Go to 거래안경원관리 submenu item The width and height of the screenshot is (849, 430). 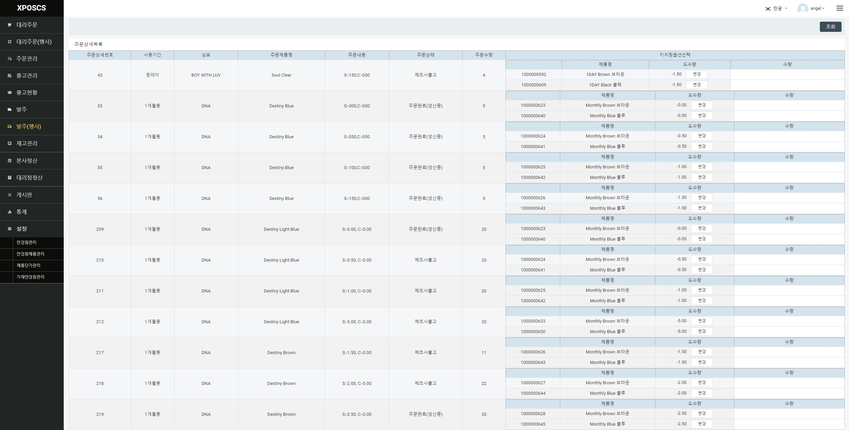(31, 277)
